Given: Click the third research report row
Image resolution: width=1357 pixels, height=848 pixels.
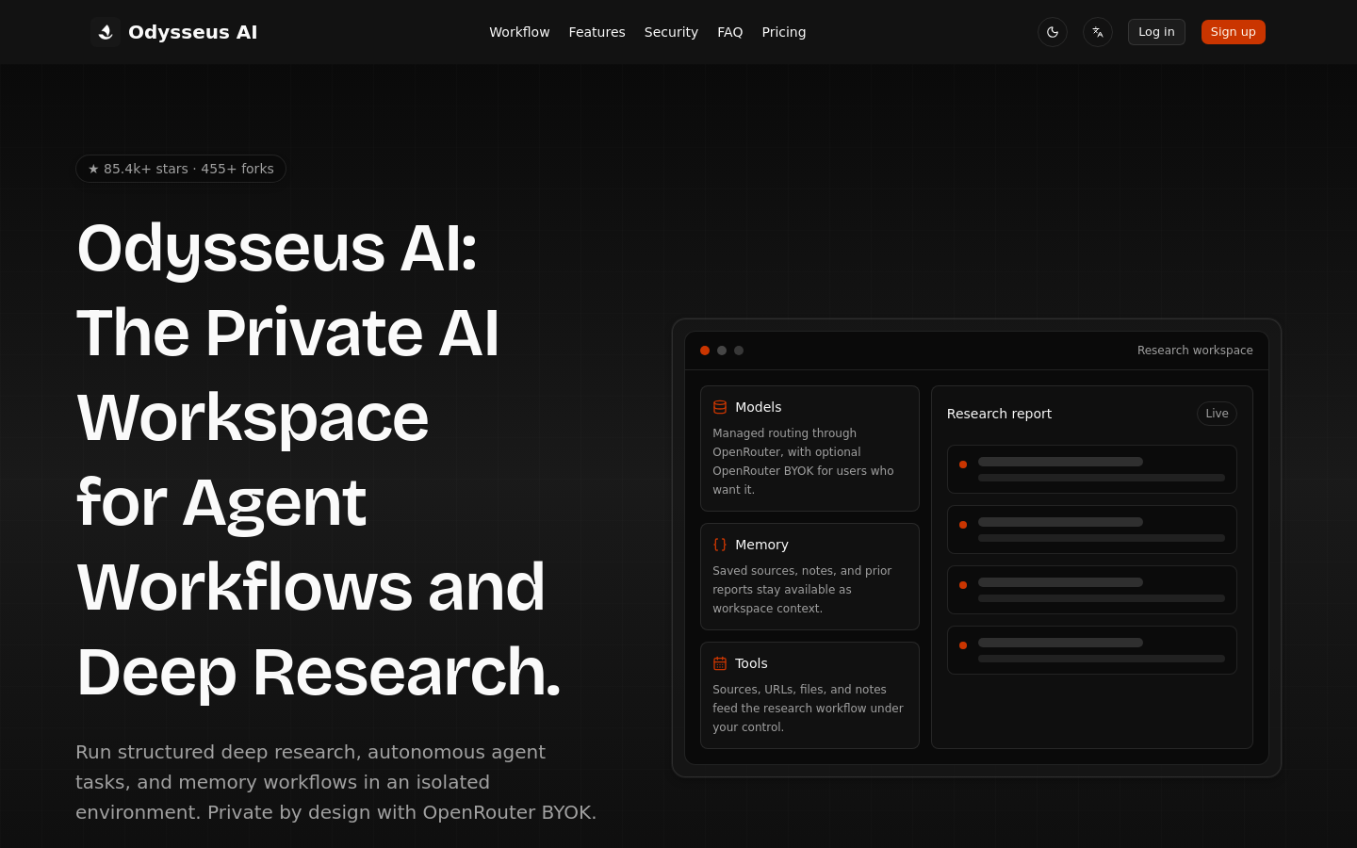Looking at the screenshot, I should click(x=1092, y=590).
